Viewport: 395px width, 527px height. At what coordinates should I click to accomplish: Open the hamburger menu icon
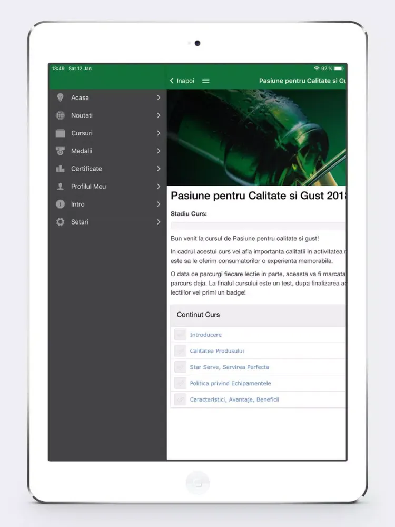pos(205,81)
